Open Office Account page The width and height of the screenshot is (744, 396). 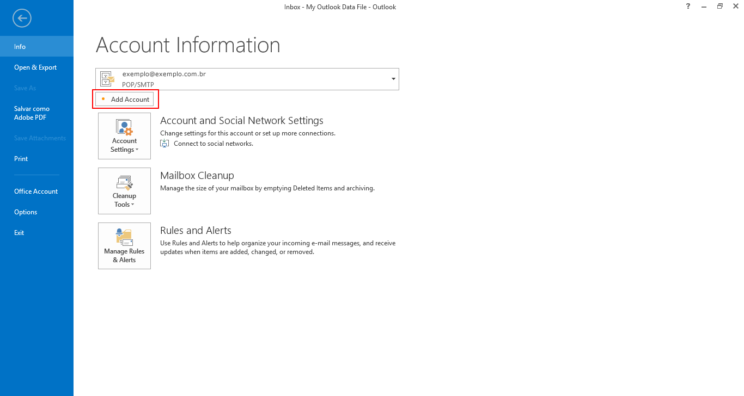coord(36,191)
